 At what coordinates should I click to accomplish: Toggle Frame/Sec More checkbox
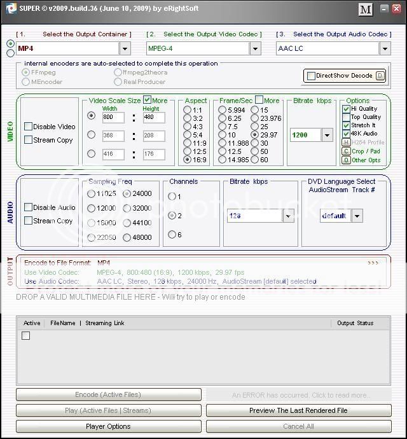(x=259, y=100)
